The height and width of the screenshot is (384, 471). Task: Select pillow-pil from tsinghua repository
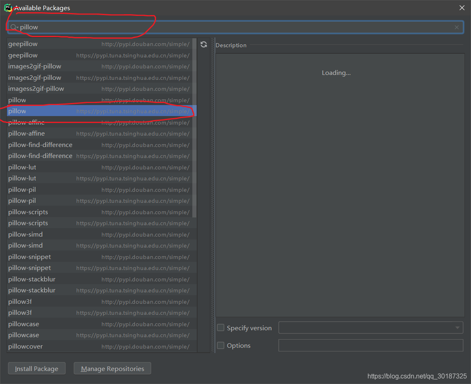[x=100, y=201]
